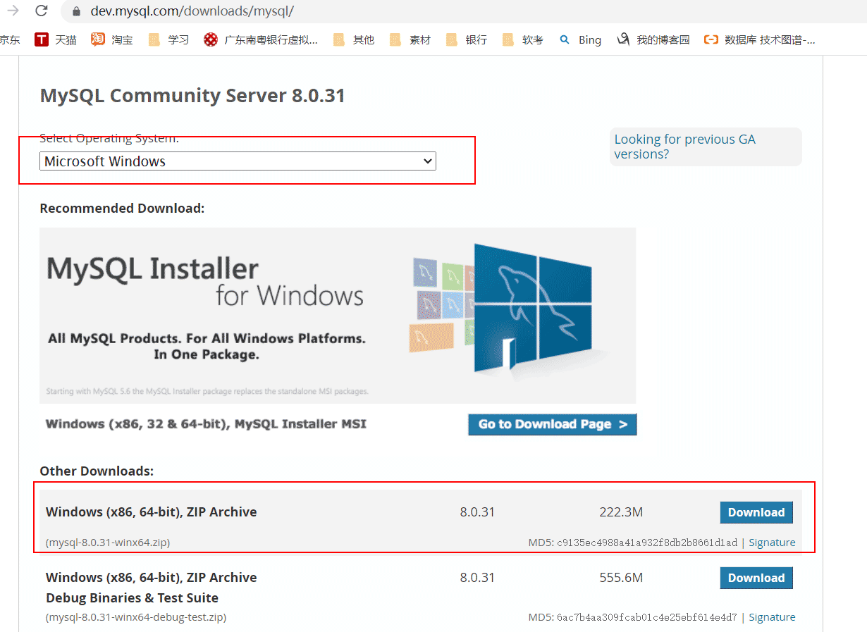Screen dimensions: 867x632
Task: Click the Bing search bookmark icon
Action: (x=564, y=39)
